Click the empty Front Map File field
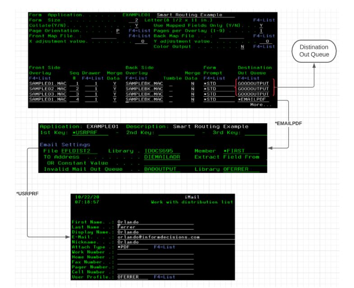 coord(104,36)
